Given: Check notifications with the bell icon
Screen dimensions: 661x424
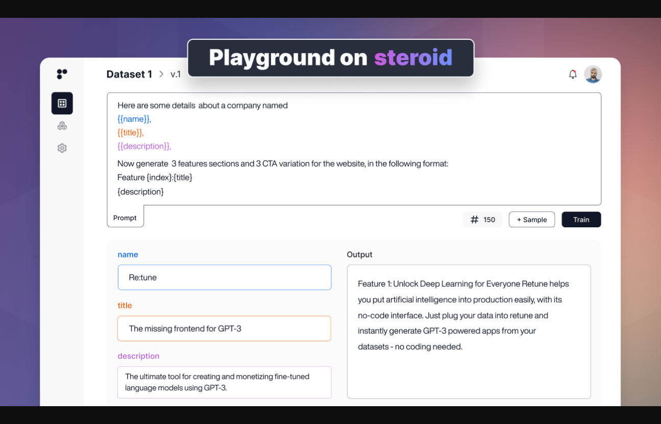Looking at the screenshot, I should (573, 74).
